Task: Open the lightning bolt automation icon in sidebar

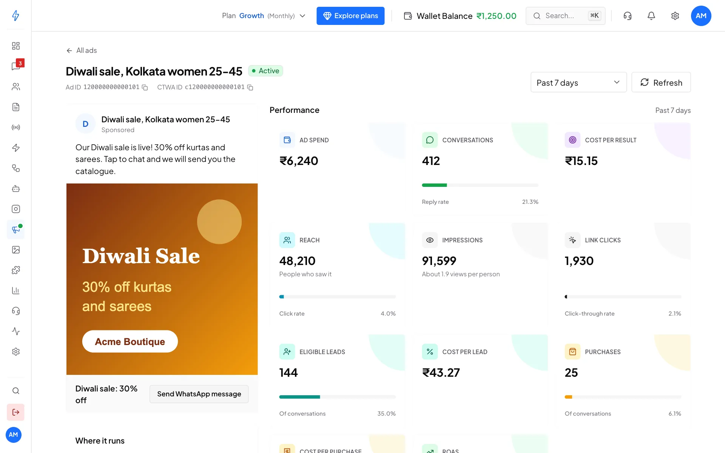Action: click(15, 148)
